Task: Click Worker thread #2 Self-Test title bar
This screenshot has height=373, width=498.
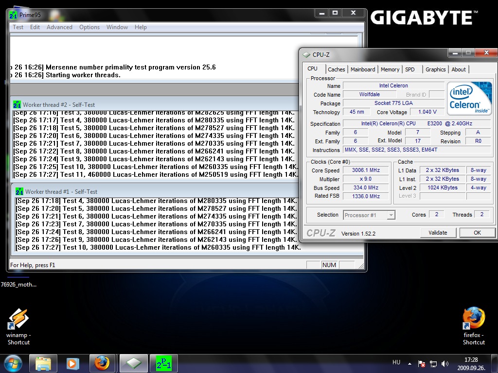Action: click(155, 104)
